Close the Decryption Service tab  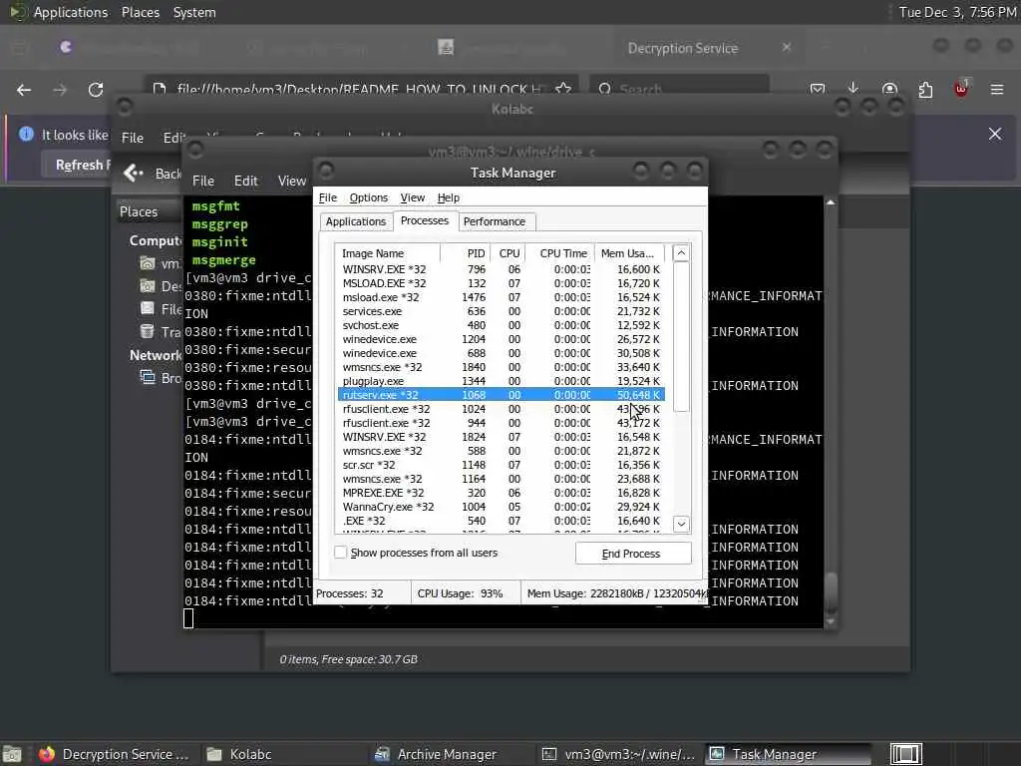tap(787, 48)
